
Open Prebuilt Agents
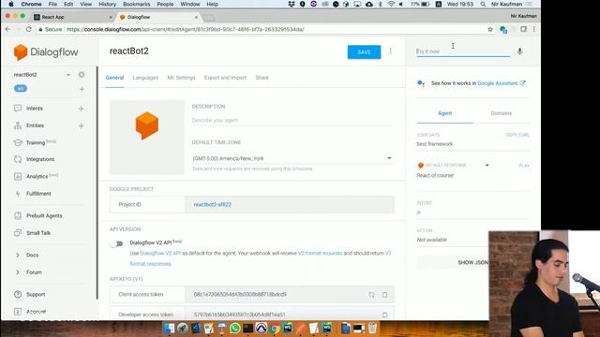(44, 216)
